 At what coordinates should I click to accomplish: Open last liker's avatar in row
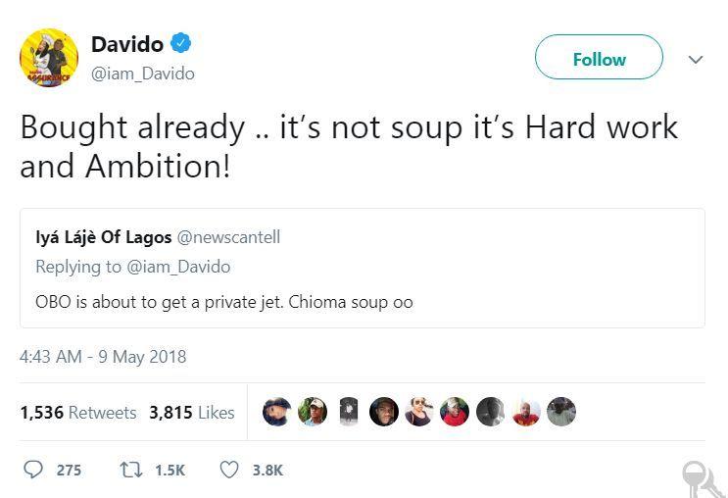561,412
